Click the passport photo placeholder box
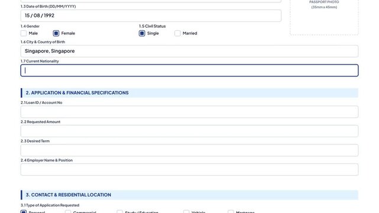Viewport: 379px width, 213px height. point(324,17)
